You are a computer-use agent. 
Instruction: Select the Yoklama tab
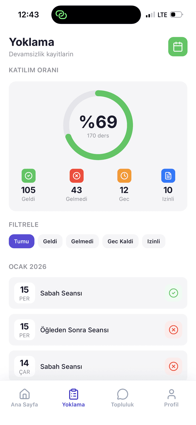coord(73,397)
